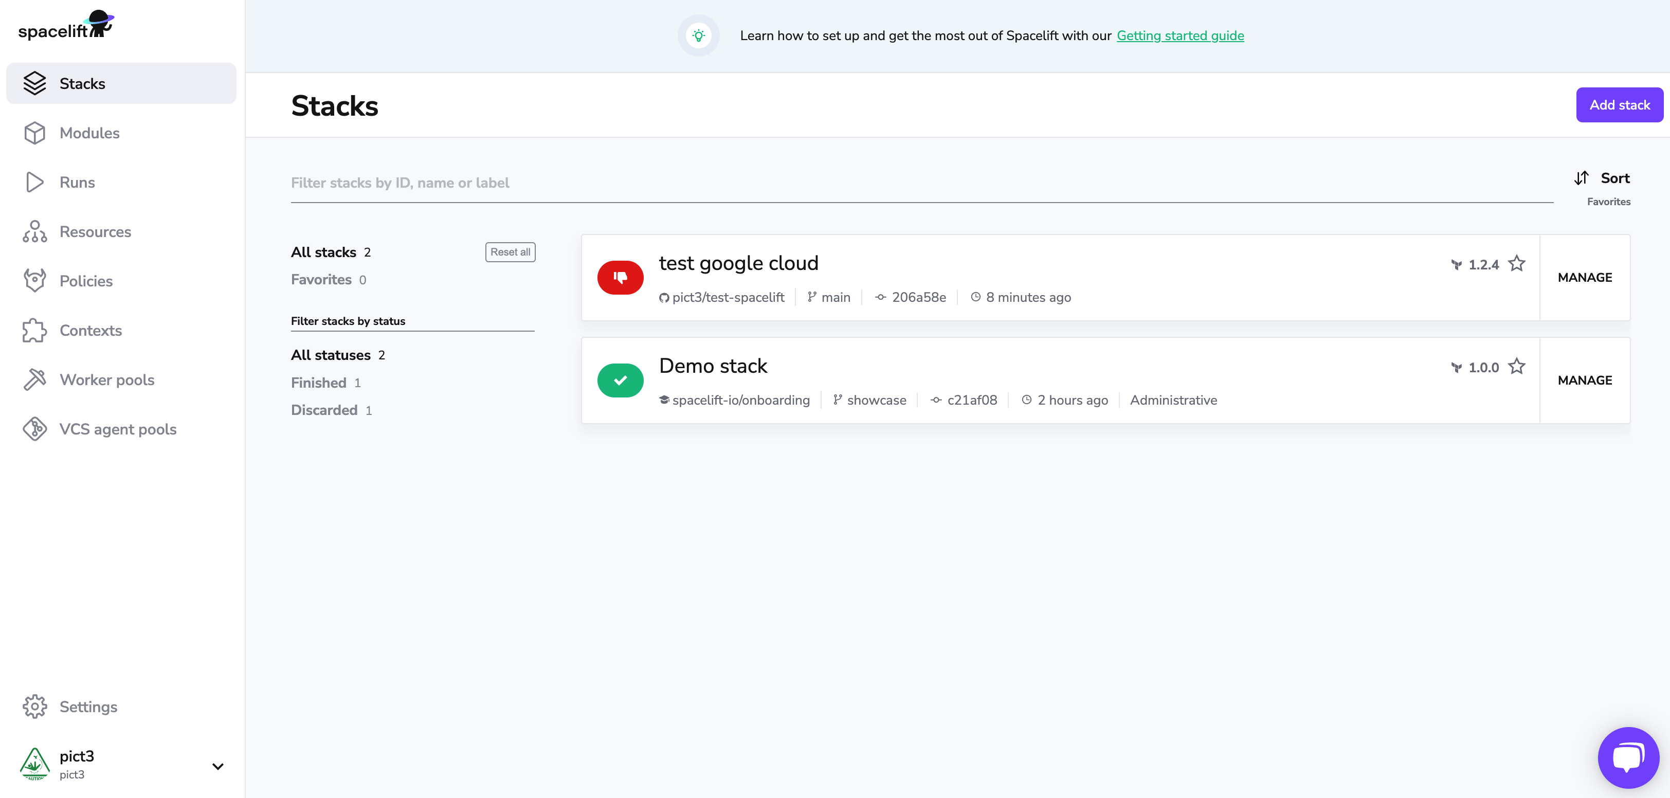1670x798 pixels.
Task: Go to Runs in sidebar
Action: pyautogui.click(x=77, y=182)
